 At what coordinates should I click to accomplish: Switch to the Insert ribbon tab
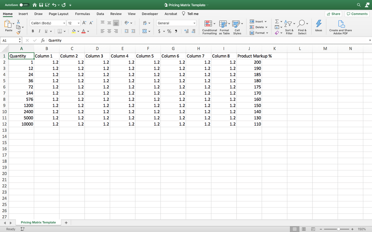click(x=23, y=14)
